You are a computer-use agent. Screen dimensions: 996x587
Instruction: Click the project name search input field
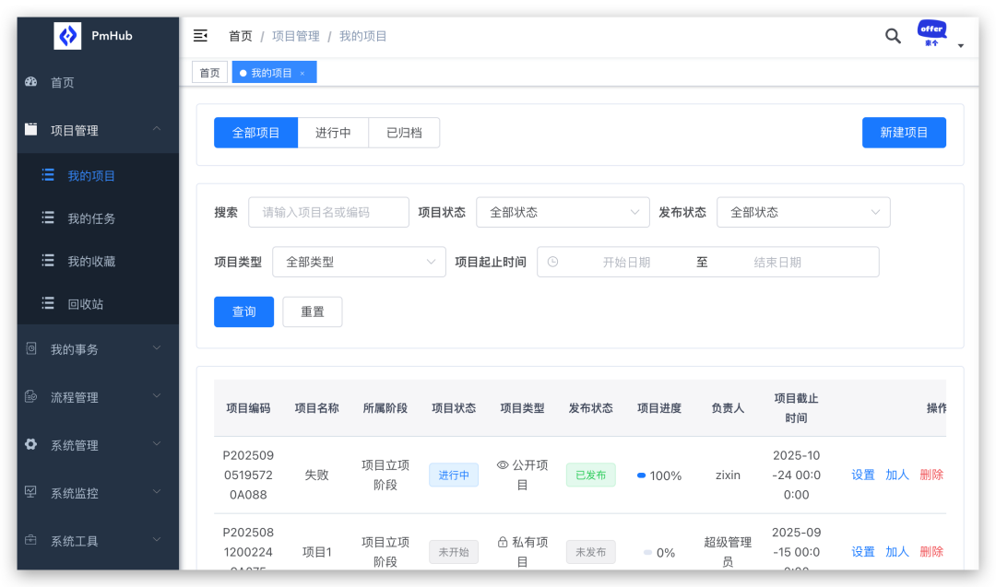(328, 212)
